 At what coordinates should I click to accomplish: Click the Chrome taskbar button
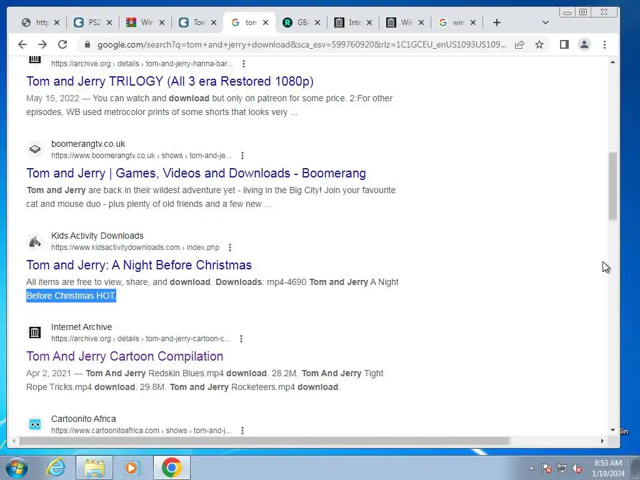tap(171, 467)
